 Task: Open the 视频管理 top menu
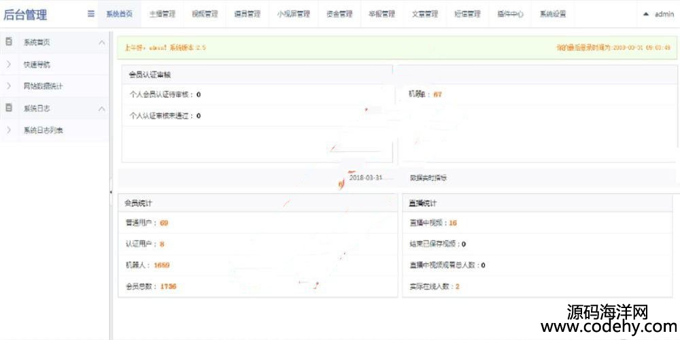tap(205, 14)
